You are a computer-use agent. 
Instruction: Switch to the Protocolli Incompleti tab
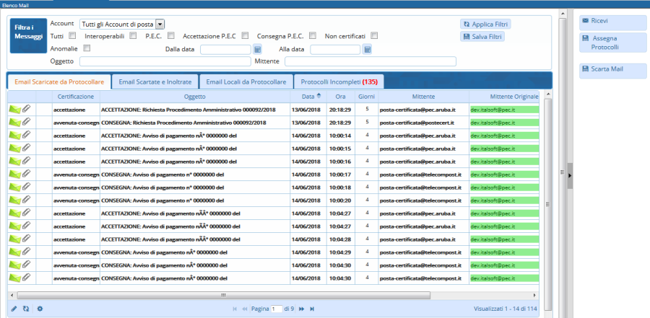[339, 81]
